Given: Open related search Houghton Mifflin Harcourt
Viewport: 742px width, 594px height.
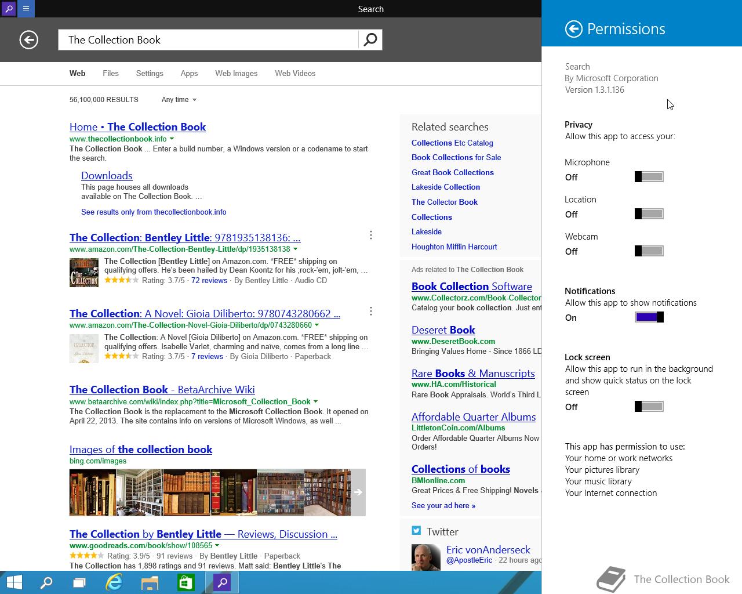Looking at the screenshot, I should (x=454, y=247).
